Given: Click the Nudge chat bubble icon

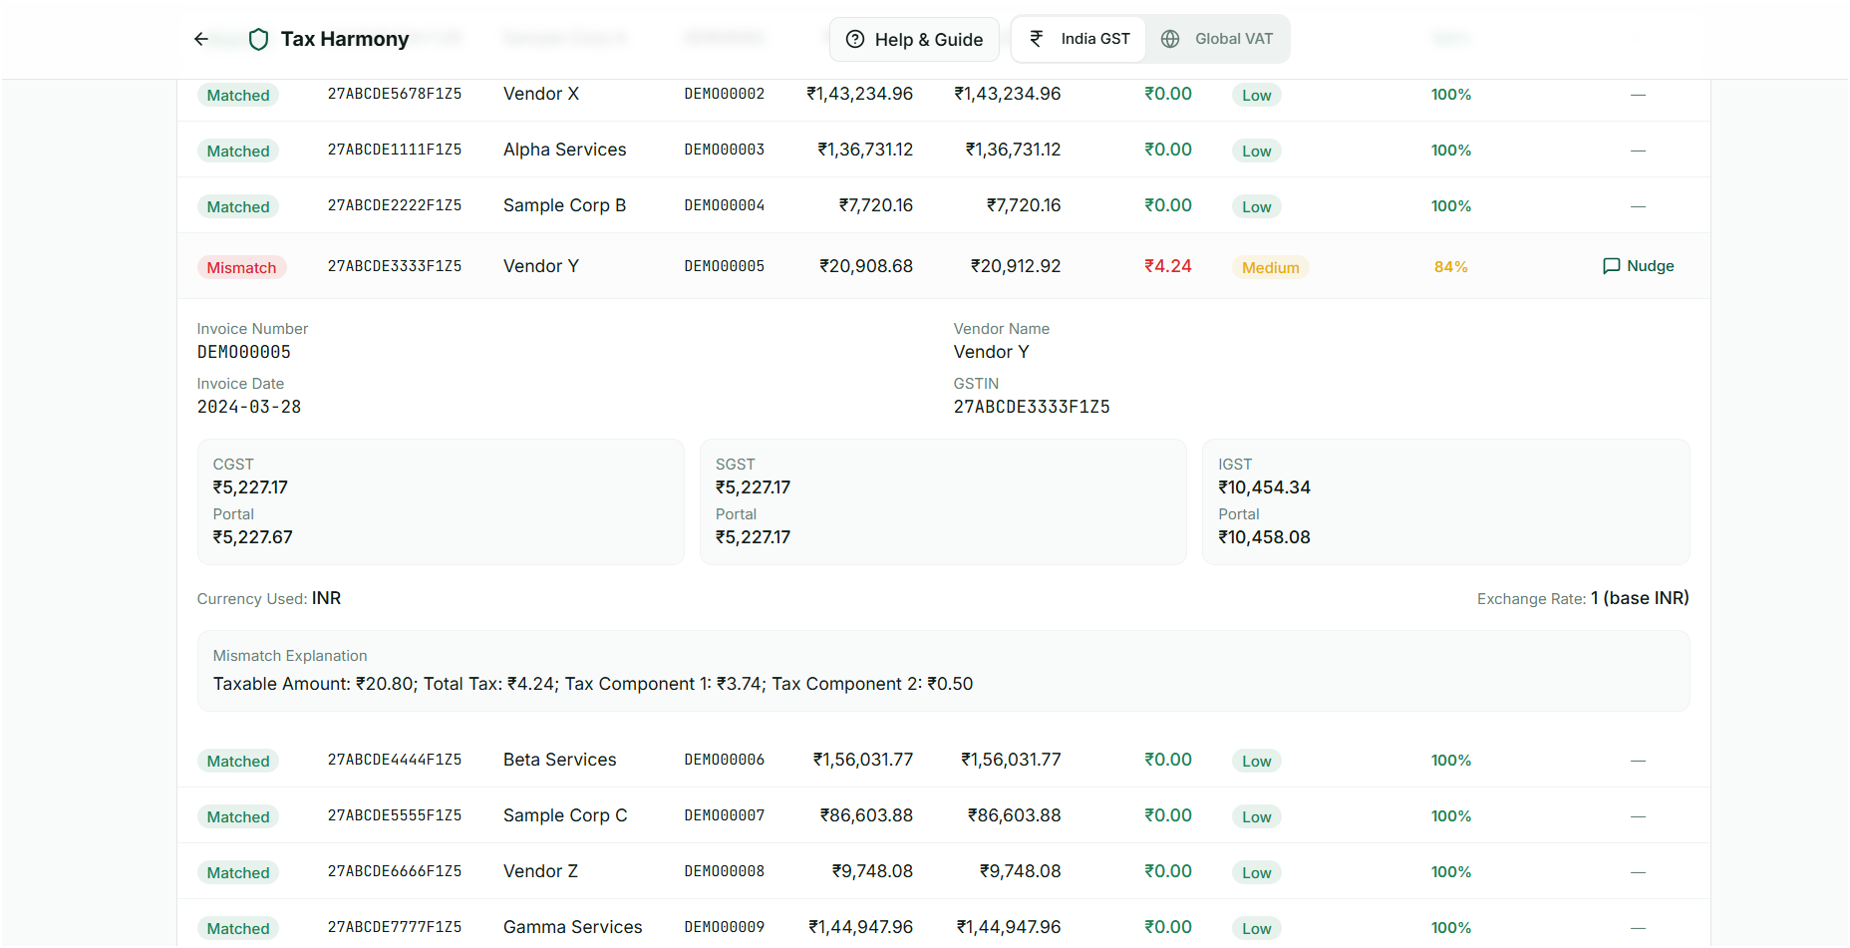Looking at the screenshot, I should click(1611, 266).
